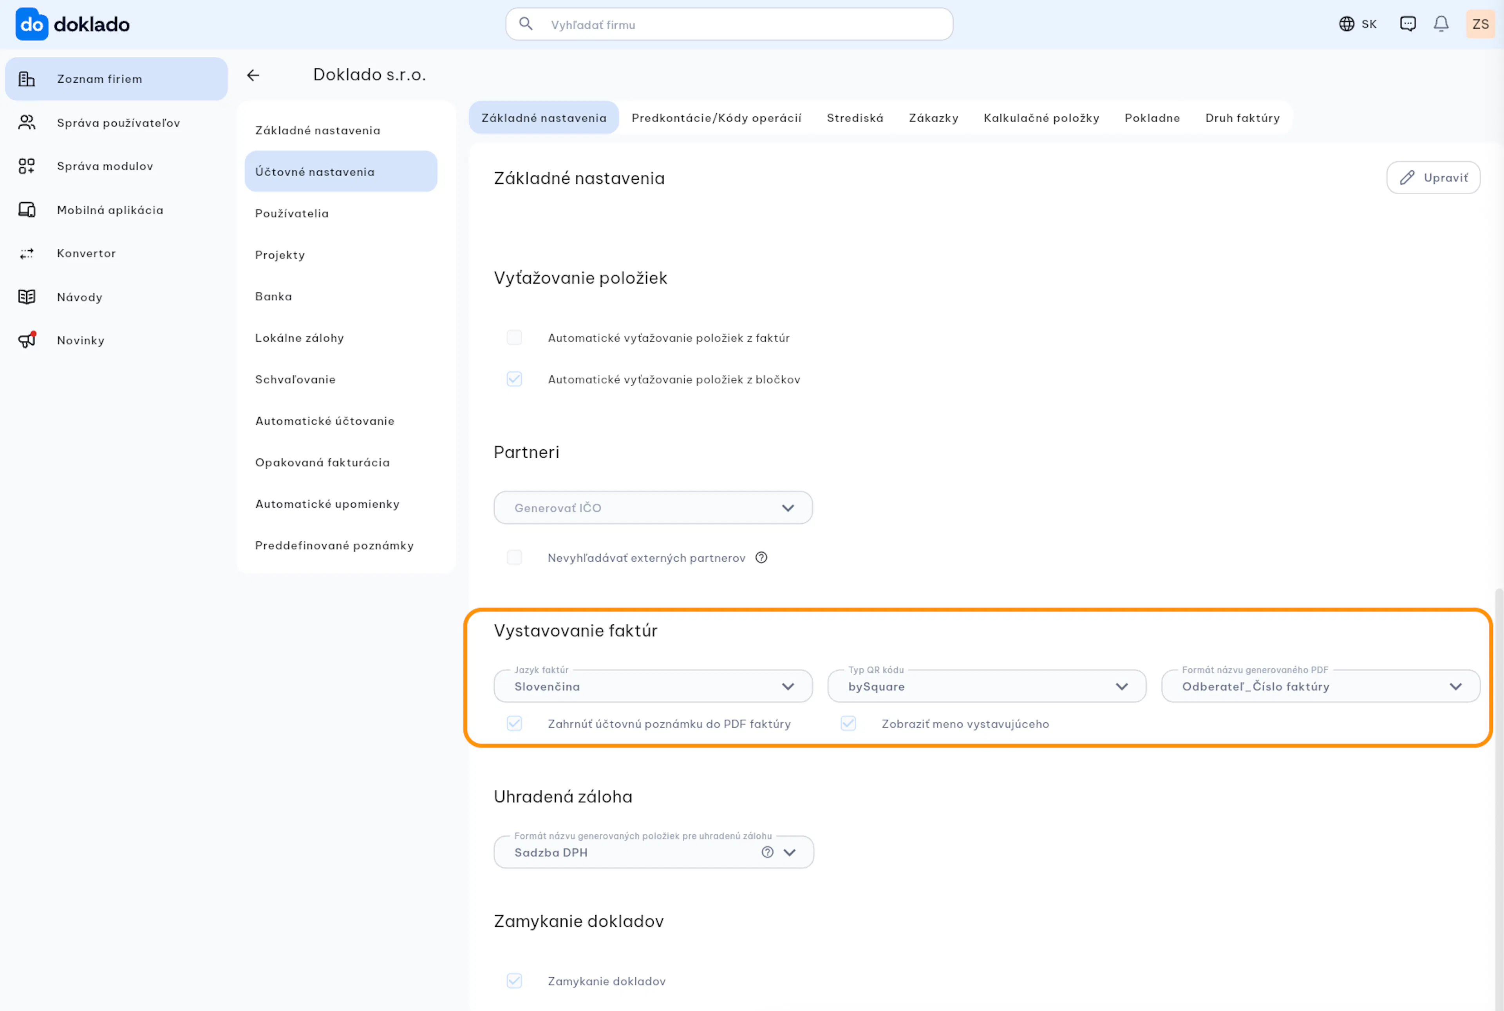Image resolution: width=1504 pixels, height=1011 pixels.
Task: Focus the Vyhľadať firmu search field
Action: [729, 25]
